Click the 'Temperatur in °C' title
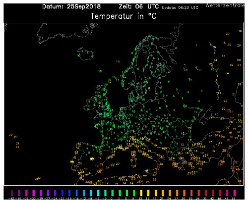This screenshot has height=203, width=248. (x=124, y=16)
